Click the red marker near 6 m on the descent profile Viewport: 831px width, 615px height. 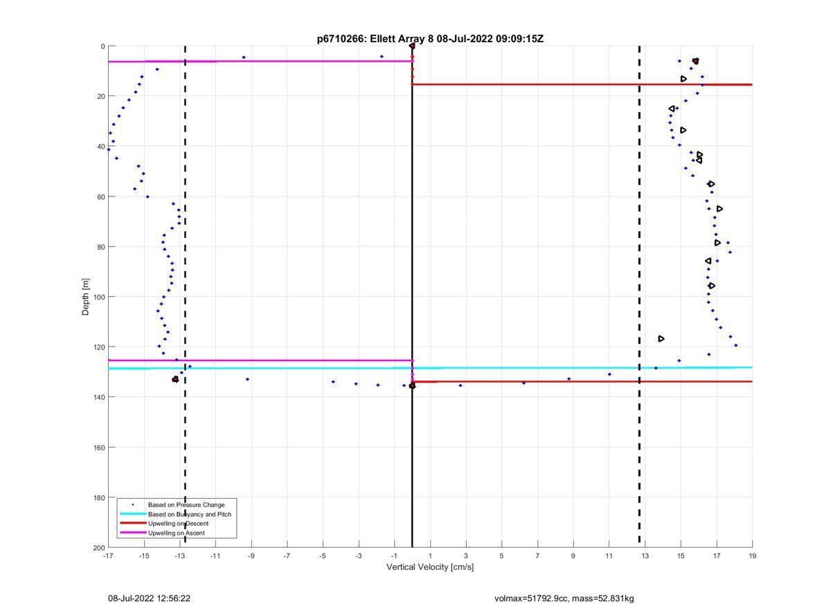click(x=695, y=61)
